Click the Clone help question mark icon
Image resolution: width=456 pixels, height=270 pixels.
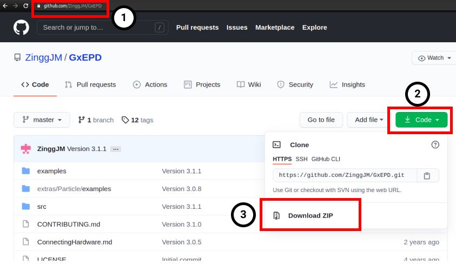coord(435,144)
